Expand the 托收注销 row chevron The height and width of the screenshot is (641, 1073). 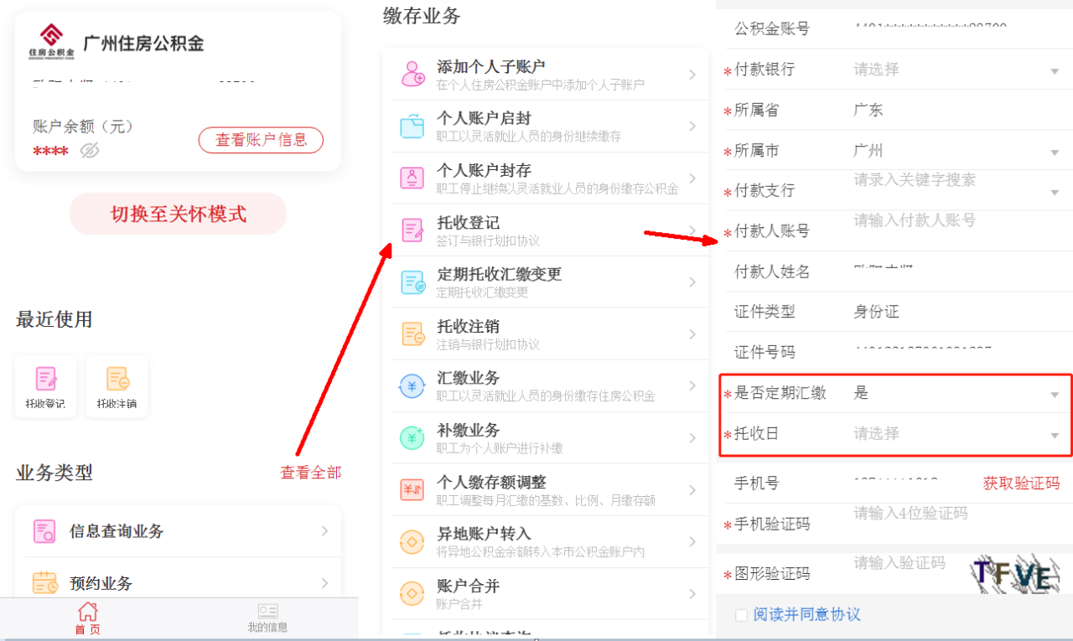click(x=692, y=333)
